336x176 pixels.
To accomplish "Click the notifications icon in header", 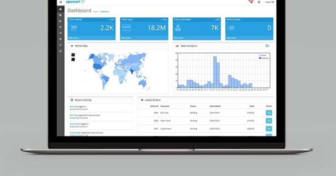I will coord(251,2).
